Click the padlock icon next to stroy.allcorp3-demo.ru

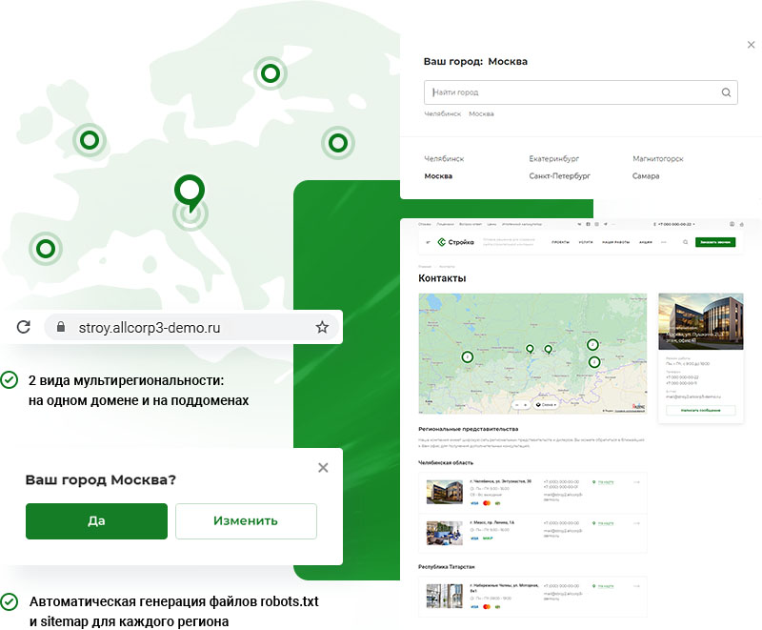(59, 327)
